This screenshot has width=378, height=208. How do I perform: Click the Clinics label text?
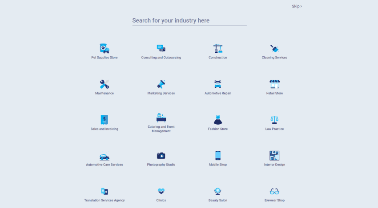pos(161,200)
